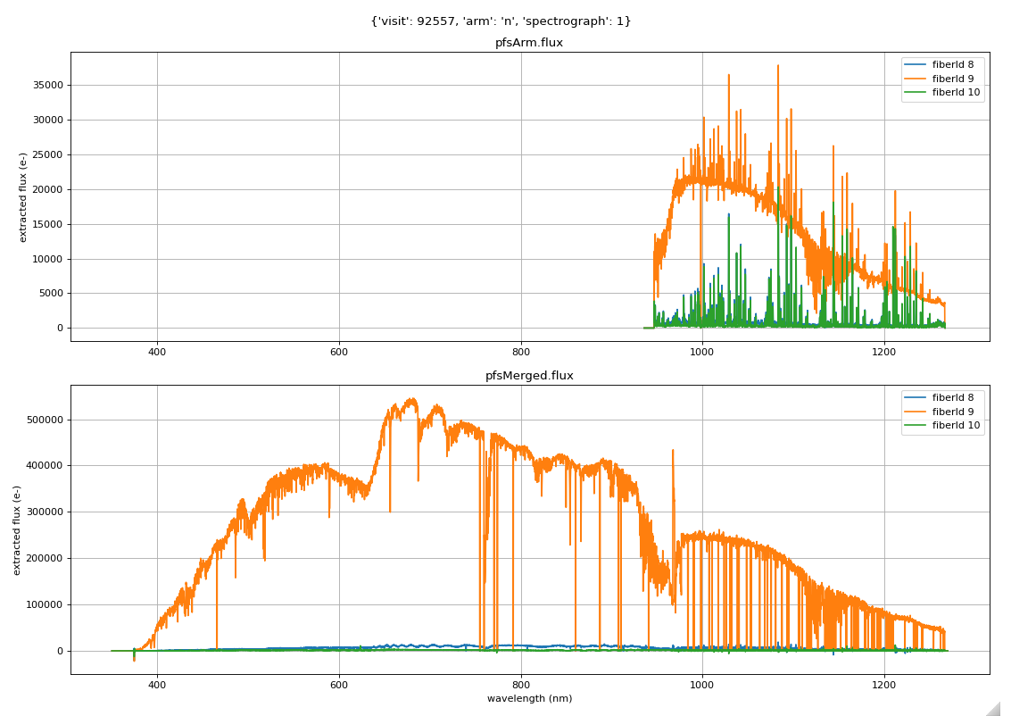Click the page-curl corner icon at bottom right
The height and width of the screenshot is (716, 1036).
[x=992, y=708]
